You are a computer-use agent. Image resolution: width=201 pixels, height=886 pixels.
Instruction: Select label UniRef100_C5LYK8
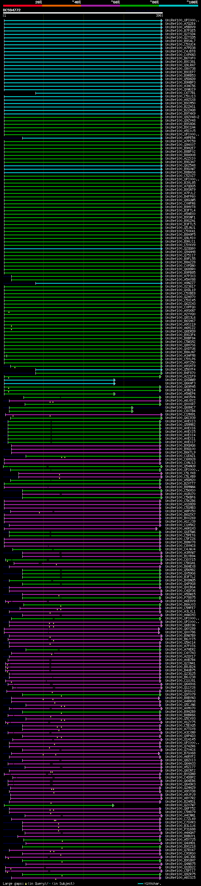pos(180,473)
